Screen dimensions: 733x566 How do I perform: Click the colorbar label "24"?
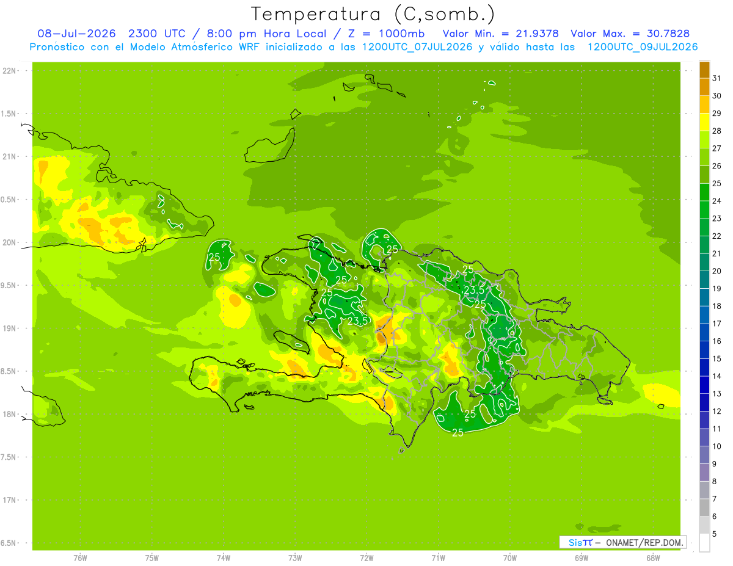tap(717, 201)
